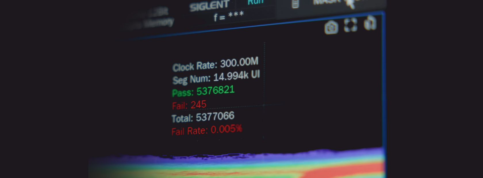The image size is (483, 178).
Task: Click the camera screenshot icon
Action: [331, 28]
